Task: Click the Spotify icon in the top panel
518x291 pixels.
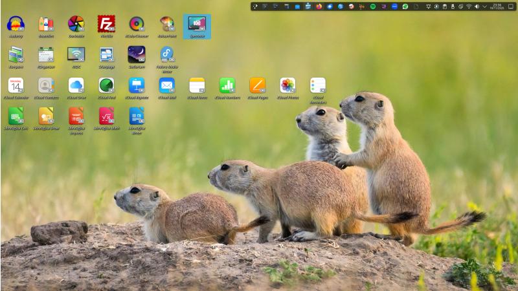Action: [373, 6]
